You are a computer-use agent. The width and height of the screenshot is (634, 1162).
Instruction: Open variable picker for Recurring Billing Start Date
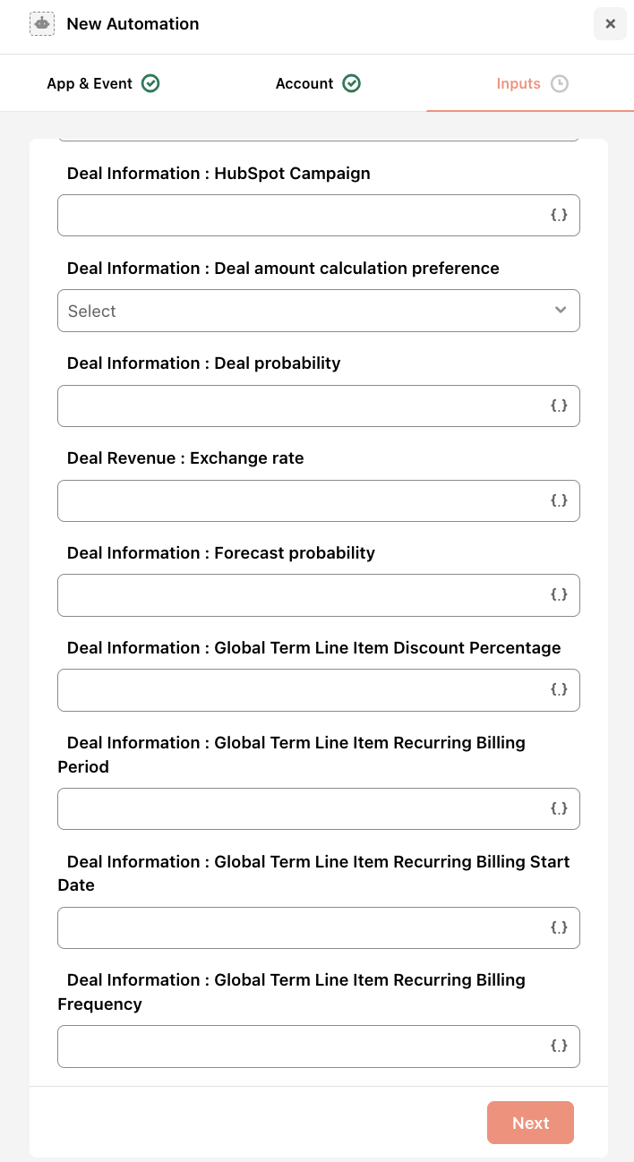[x=559, y=927]
